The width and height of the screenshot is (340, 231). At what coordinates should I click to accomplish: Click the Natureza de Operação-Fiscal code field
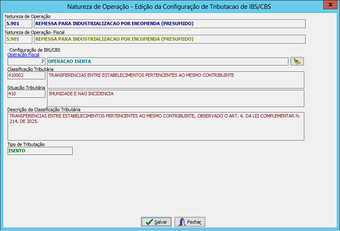point(18,39)
